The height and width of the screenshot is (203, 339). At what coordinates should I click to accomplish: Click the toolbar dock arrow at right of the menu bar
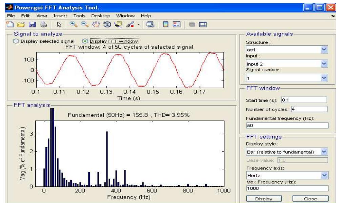[333, 16]
